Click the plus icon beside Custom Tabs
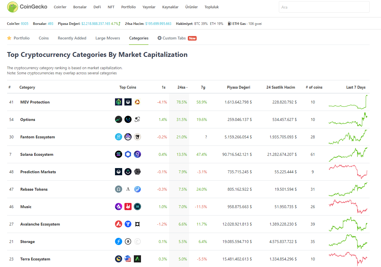The image size is (381, 267). click(160, 38)
